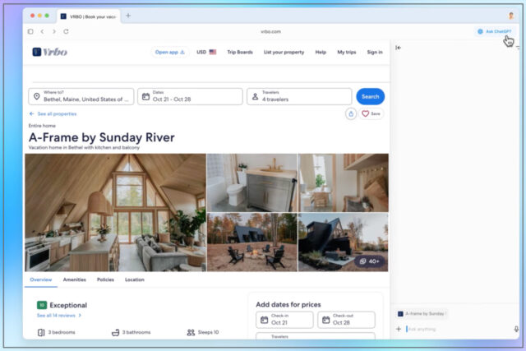Click the blue Search button
This screenshot has width=526, height=351.
(x=370, y=96)
